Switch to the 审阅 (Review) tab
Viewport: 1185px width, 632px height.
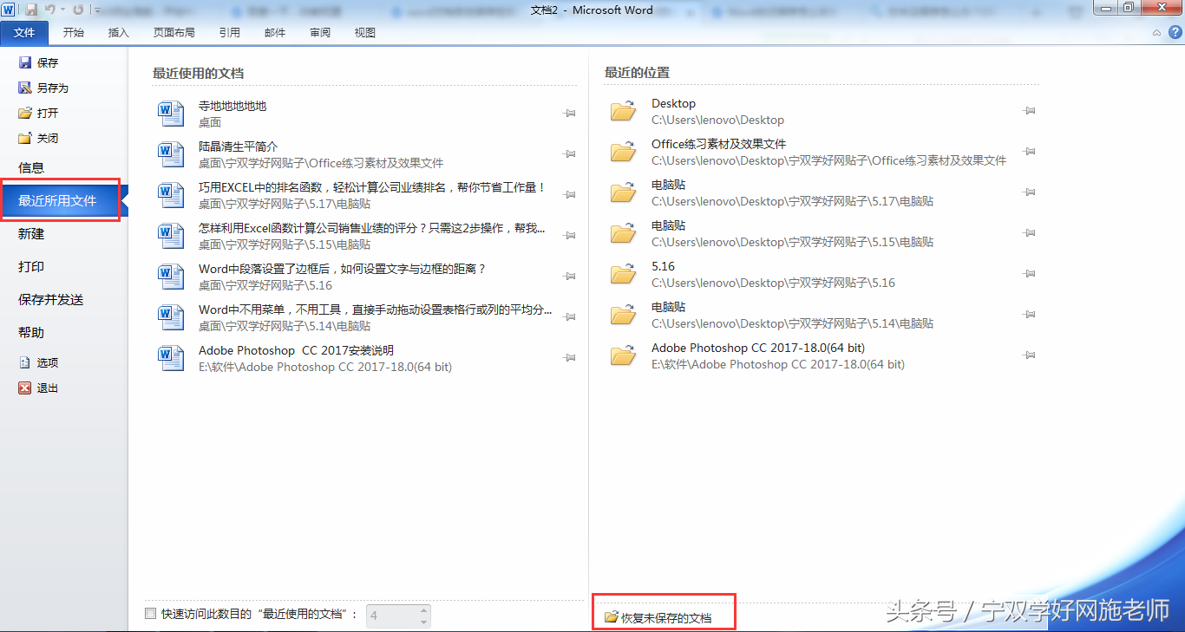pyautogui.click(x=320, y=33)
